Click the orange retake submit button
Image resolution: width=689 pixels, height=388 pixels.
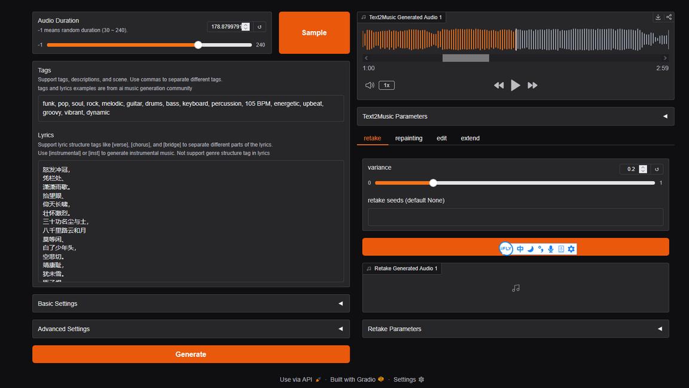point(516,247)
